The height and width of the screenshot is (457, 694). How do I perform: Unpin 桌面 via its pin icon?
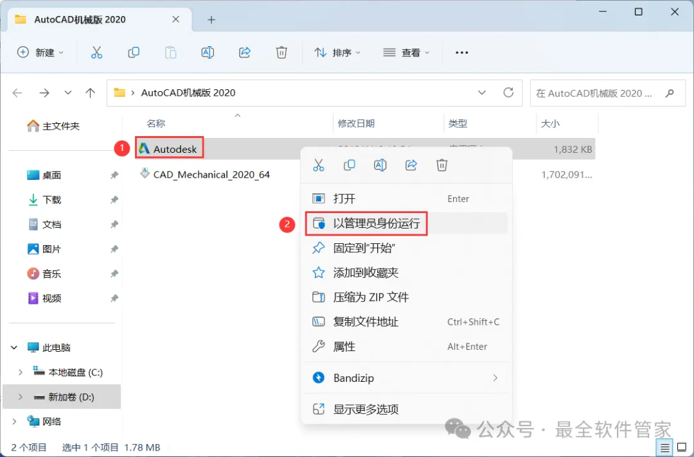tap(114, 175)
